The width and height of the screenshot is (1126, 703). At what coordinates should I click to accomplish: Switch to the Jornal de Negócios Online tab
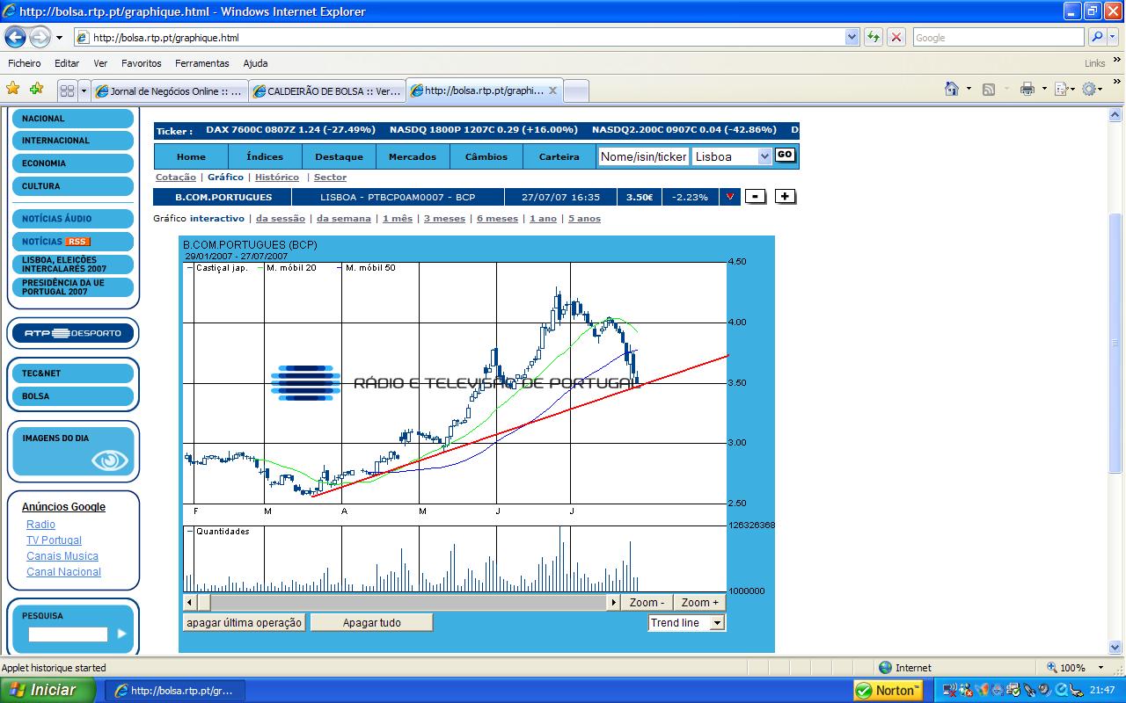(x=171, y=91)
